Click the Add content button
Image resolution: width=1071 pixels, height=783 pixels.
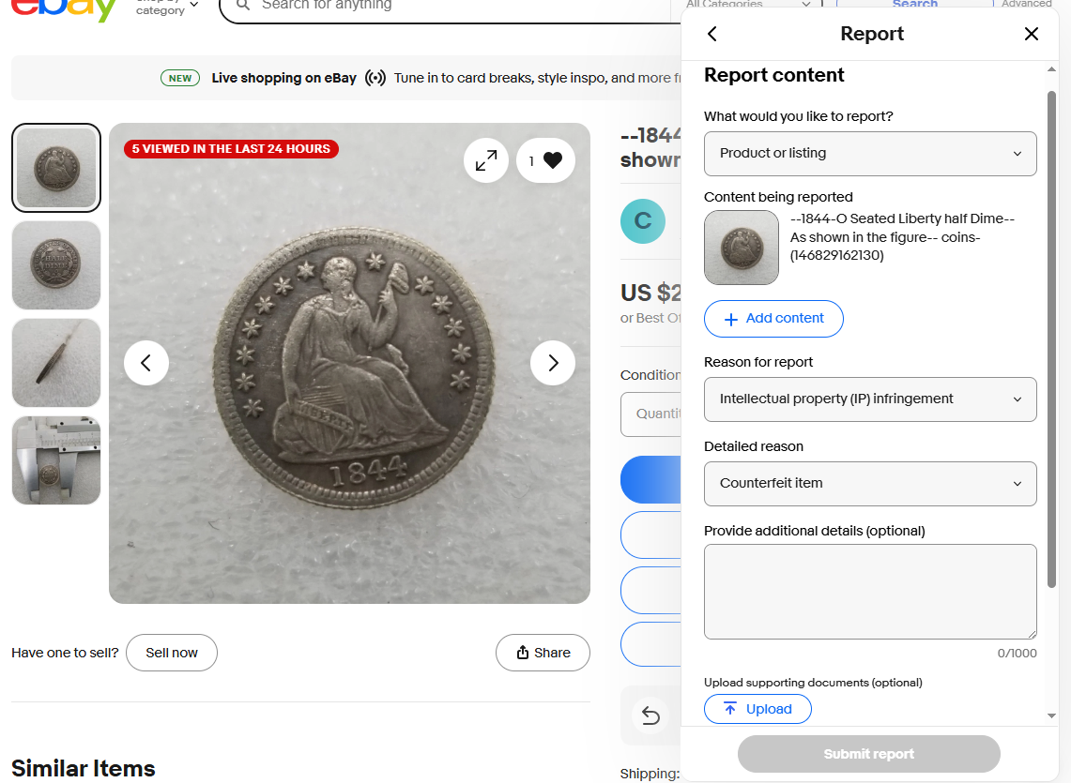(773, 319)
